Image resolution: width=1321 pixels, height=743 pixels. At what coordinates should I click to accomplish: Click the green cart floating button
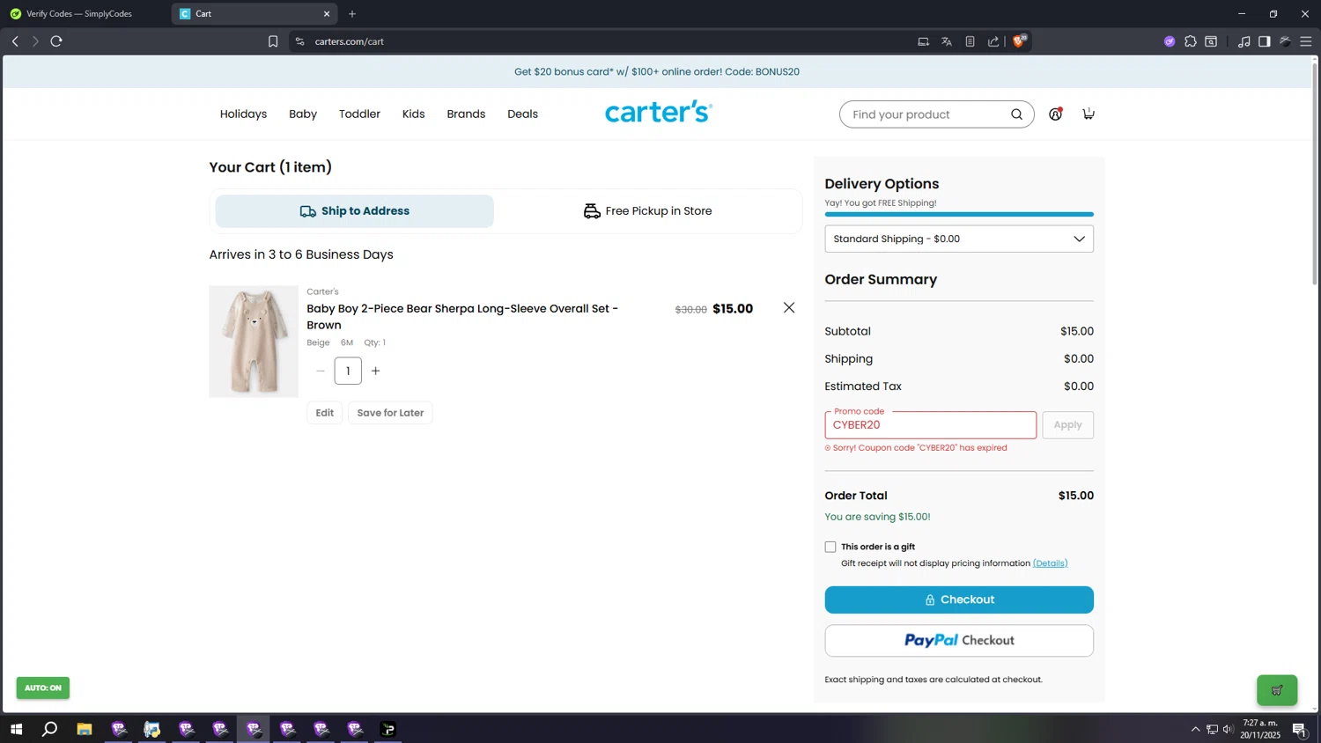(1277, 690)
